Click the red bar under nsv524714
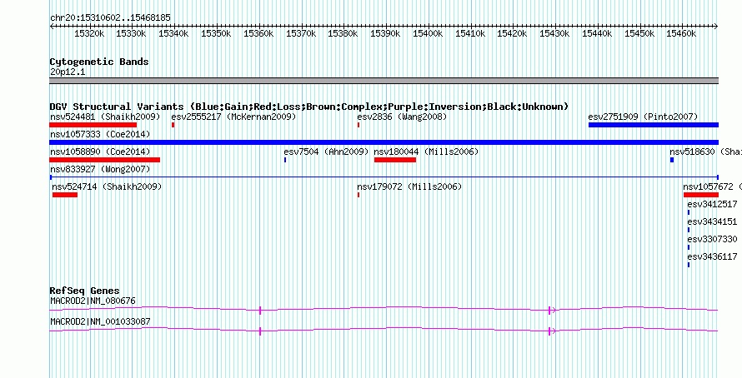 tap(65, 195)
